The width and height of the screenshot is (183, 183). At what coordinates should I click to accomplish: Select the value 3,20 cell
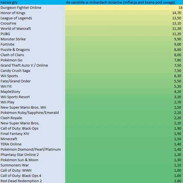[x=124, y=97]
